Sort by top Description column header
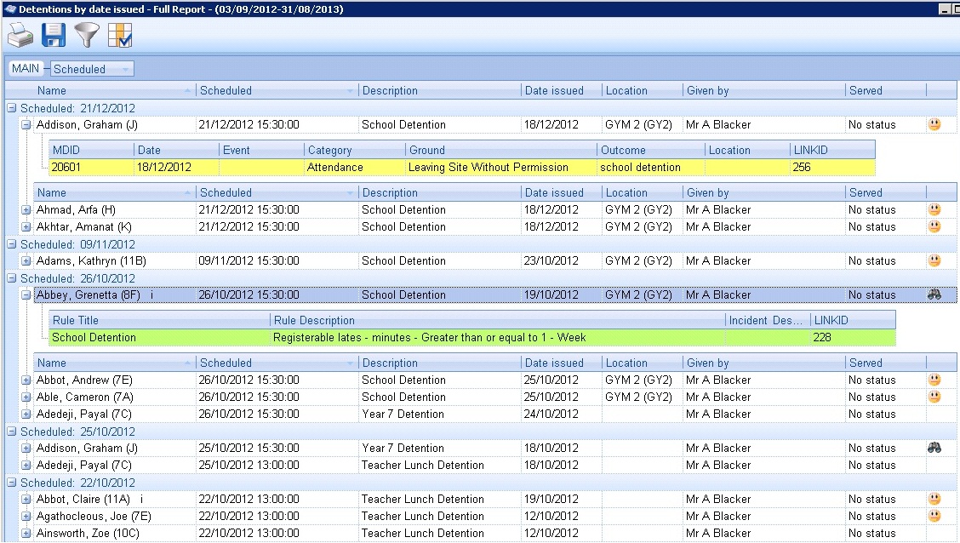Screen dimensions: 960x543 tap(440, 90)
